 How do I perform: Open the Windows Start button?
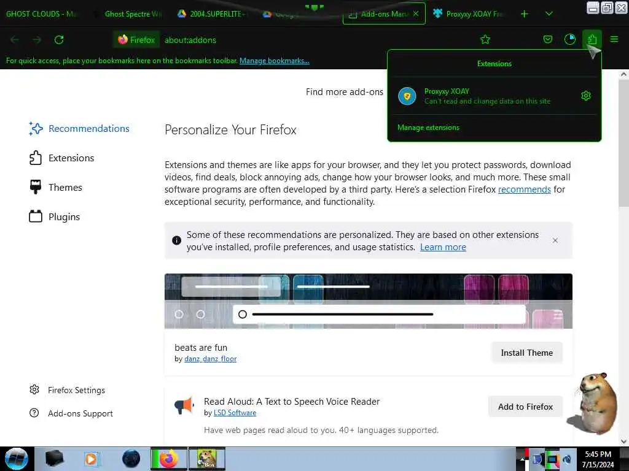[16, 459]
